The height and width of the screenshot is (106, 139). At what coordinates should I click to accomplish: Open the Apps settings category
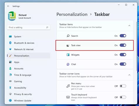pyautogui.click(x=28, y=62)
